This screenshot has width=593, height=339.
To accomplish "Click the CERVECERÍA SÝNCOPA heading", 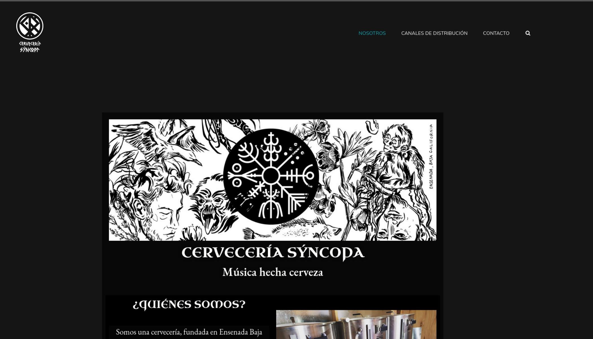I will (x=273, y=253).
